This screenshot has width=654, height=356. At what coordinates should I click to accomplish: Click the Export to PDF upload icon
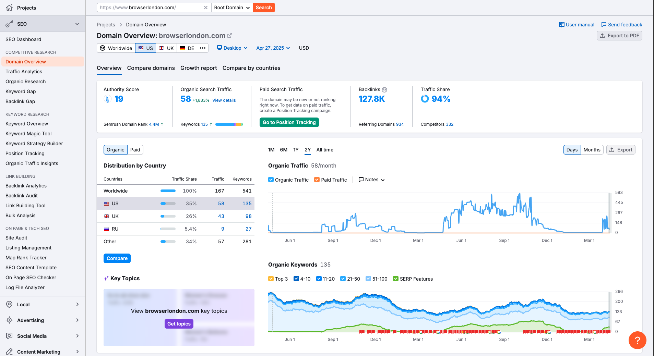[x=602, y=36]
